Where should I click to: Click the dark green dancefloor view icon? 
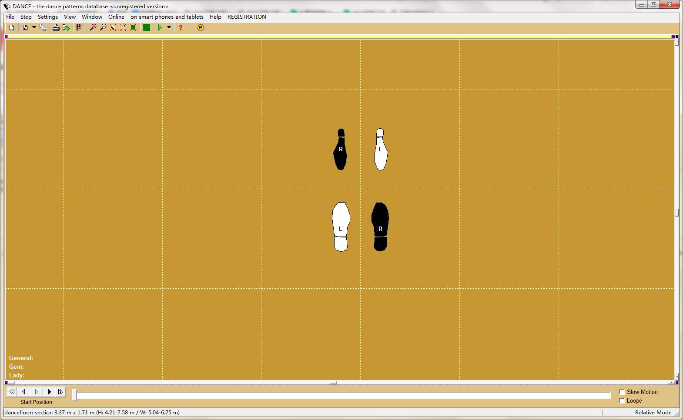[x=147, y=27]
